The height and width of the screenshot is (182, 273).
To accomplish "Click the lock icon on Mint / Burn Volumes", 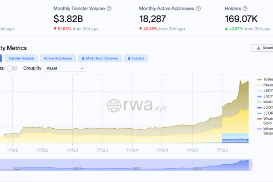I will click(82, 58).
